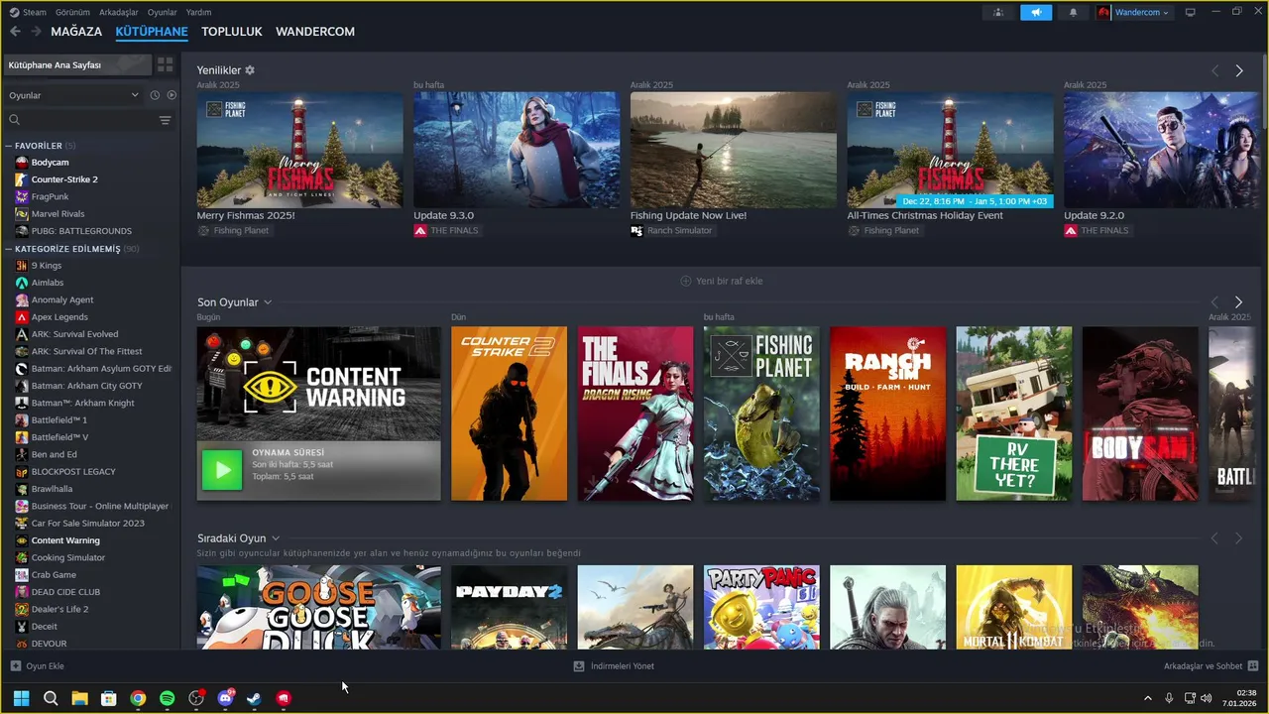Open the friends activity icon in title bar
This screenshot has height=714, width=1269.
[998, 12]
